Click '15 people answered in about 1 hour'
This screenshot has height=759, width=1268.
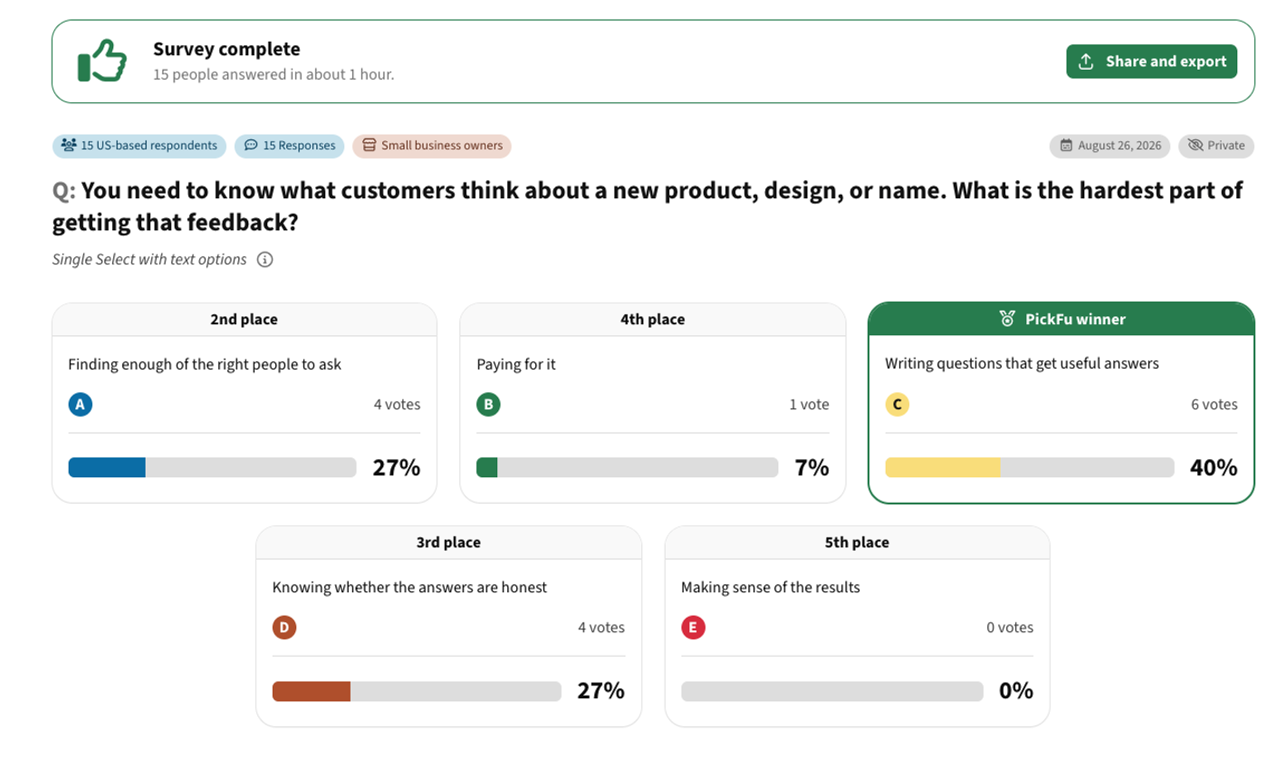coord(274,74)
